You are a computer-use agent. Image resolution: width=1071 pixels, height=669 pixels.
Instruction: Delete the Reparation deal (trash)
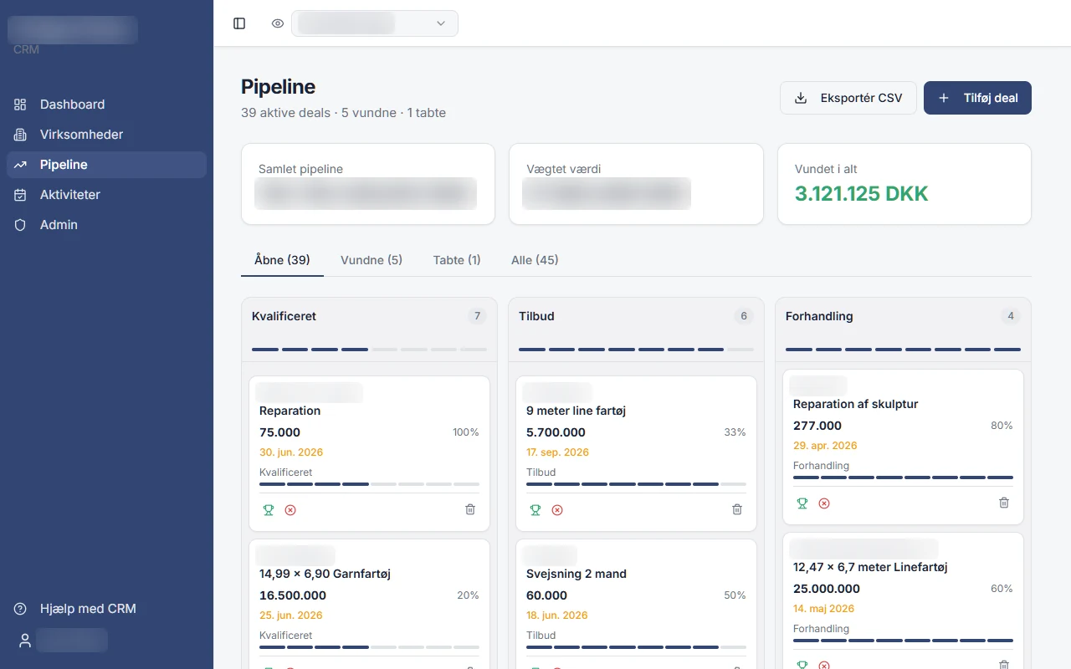coord(470,509)
